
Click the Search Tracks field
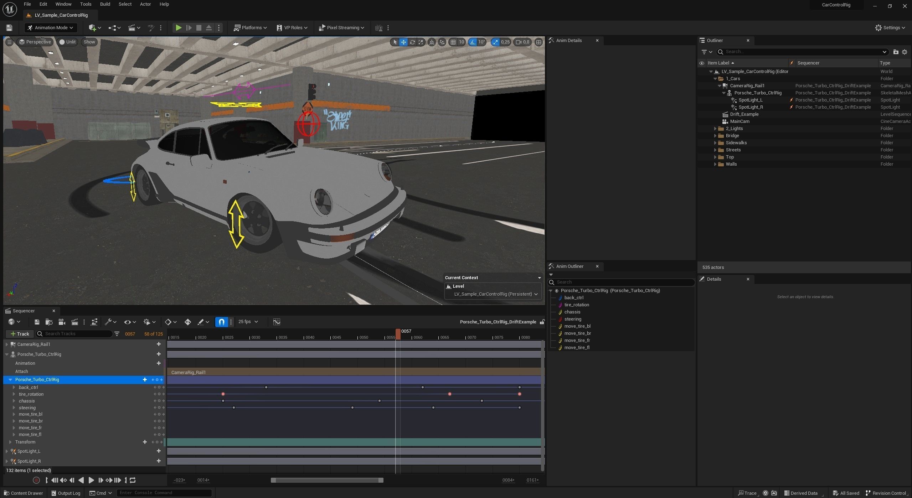pyautogui.click(x=74, y=334)
